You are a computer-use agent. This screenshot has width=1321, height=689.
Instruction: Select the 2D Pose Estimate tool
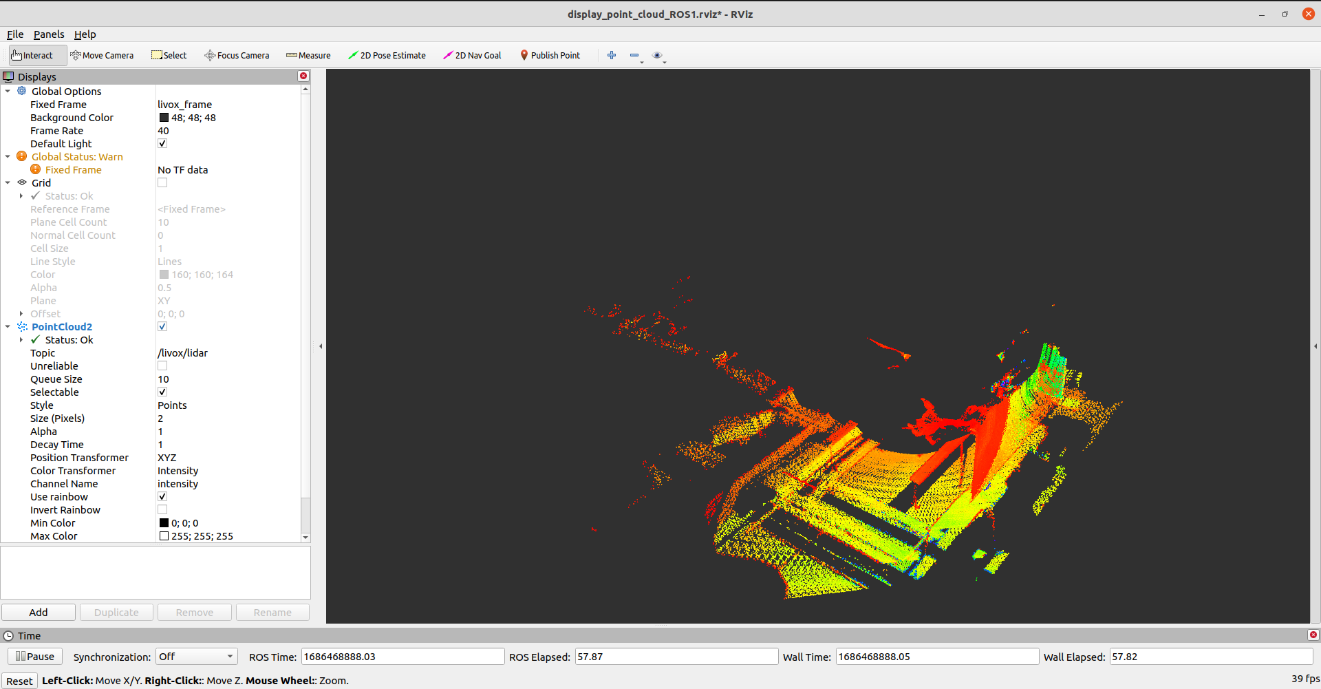[387, 55]
